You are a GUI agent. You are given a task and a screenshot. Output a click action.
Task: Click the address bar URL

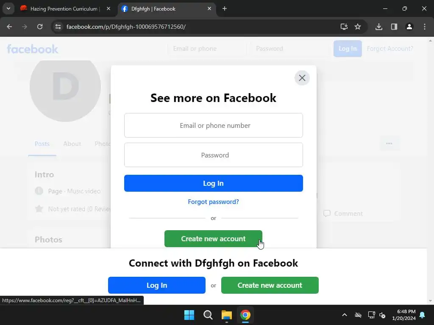[x=126, y=27]
